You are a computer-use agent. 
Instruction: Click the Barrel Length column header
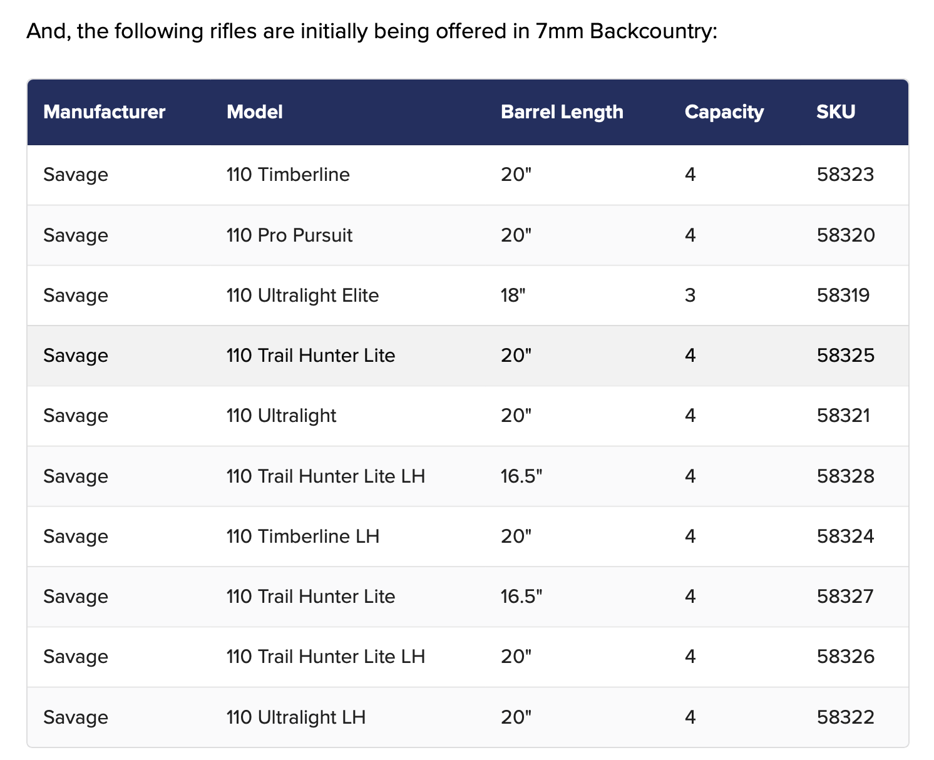pyautogui.click(x=562, y=112)
